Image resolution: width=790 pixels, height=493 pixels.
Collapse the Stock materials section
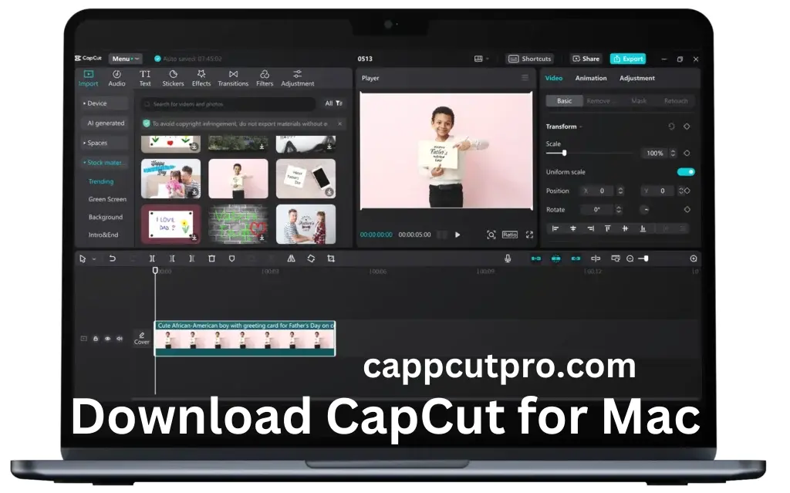pos(103,163)
